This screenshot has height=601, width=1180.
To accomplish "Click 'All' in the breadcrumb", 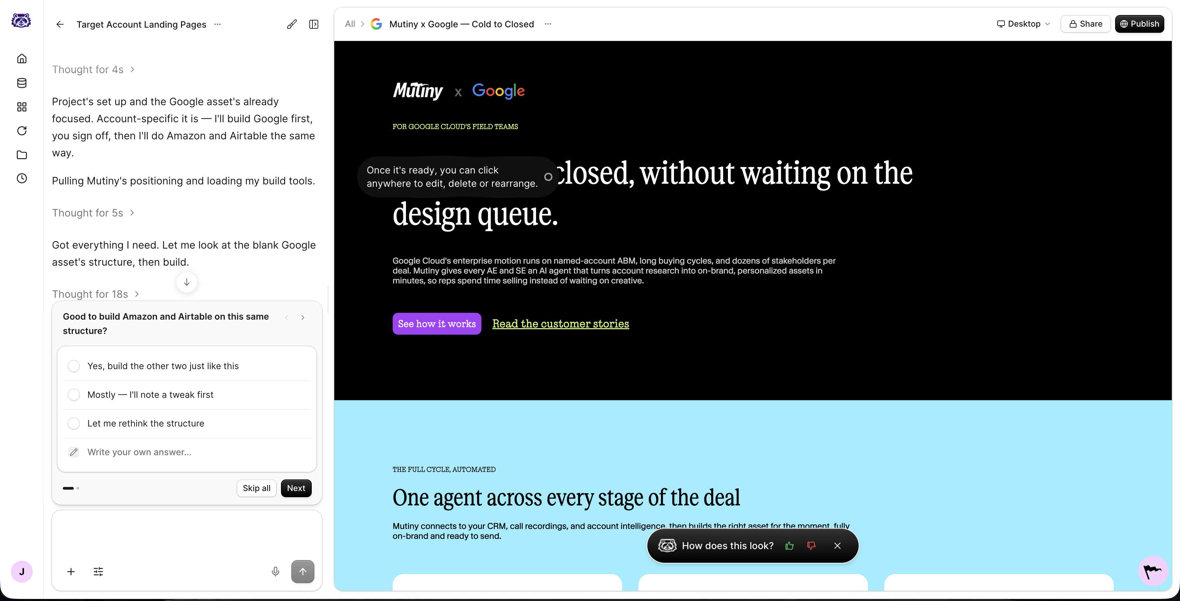I will [350, 24].
